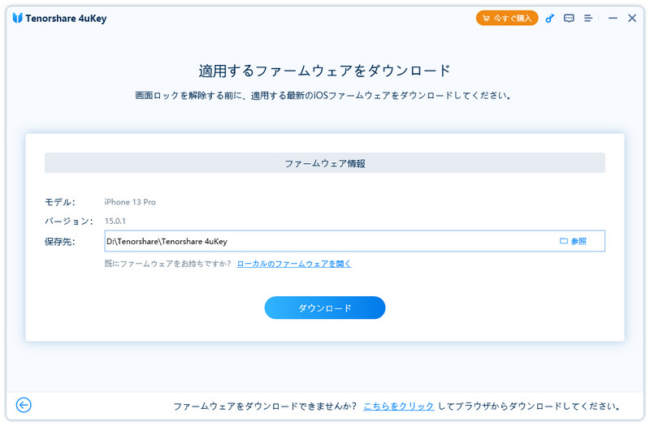The image size is (650, 426).
Task: Close the 4uKey window
Action: (632, 18)
